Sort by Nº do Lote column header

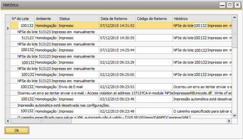click(x=22, y=19)
